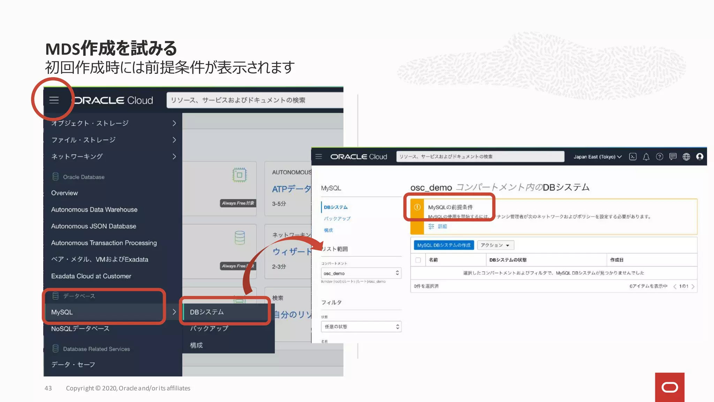Open the ATPデータ link on Autonomous card
714x402 pixels.
291,189
